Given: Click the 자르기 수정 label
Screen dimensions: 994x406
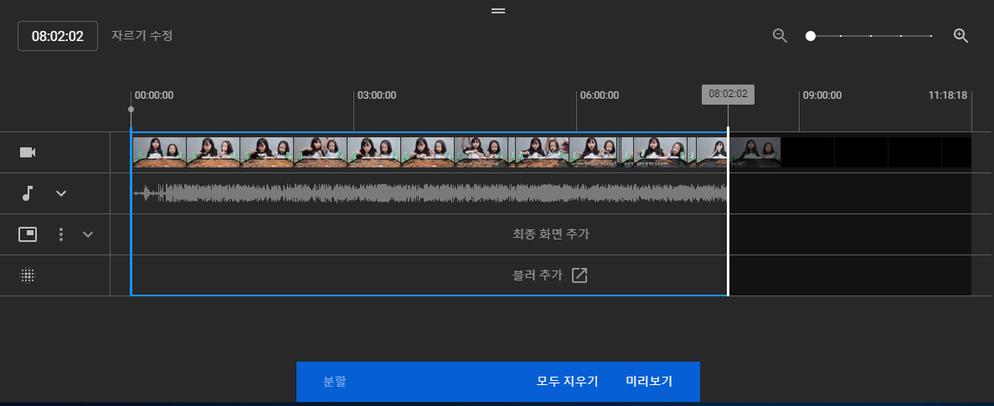Looking at the screenshot, I should [x=142, y=36].
